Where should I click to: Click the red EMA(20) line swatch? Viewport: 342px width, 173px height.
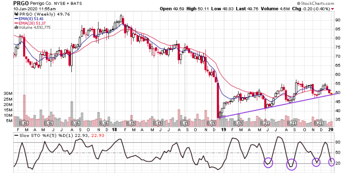click(x=16, y=23)
